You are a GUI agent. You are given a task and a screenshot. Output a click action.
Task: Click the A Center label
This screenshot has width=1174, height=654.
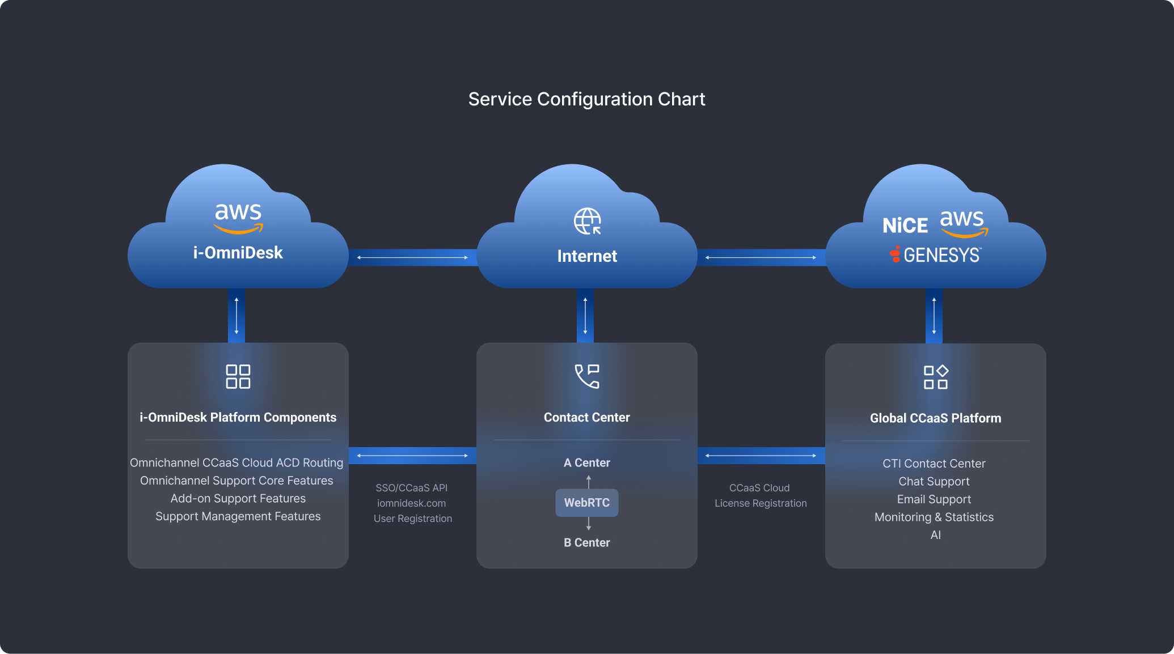pyautogui.click(x=587, y=462)
